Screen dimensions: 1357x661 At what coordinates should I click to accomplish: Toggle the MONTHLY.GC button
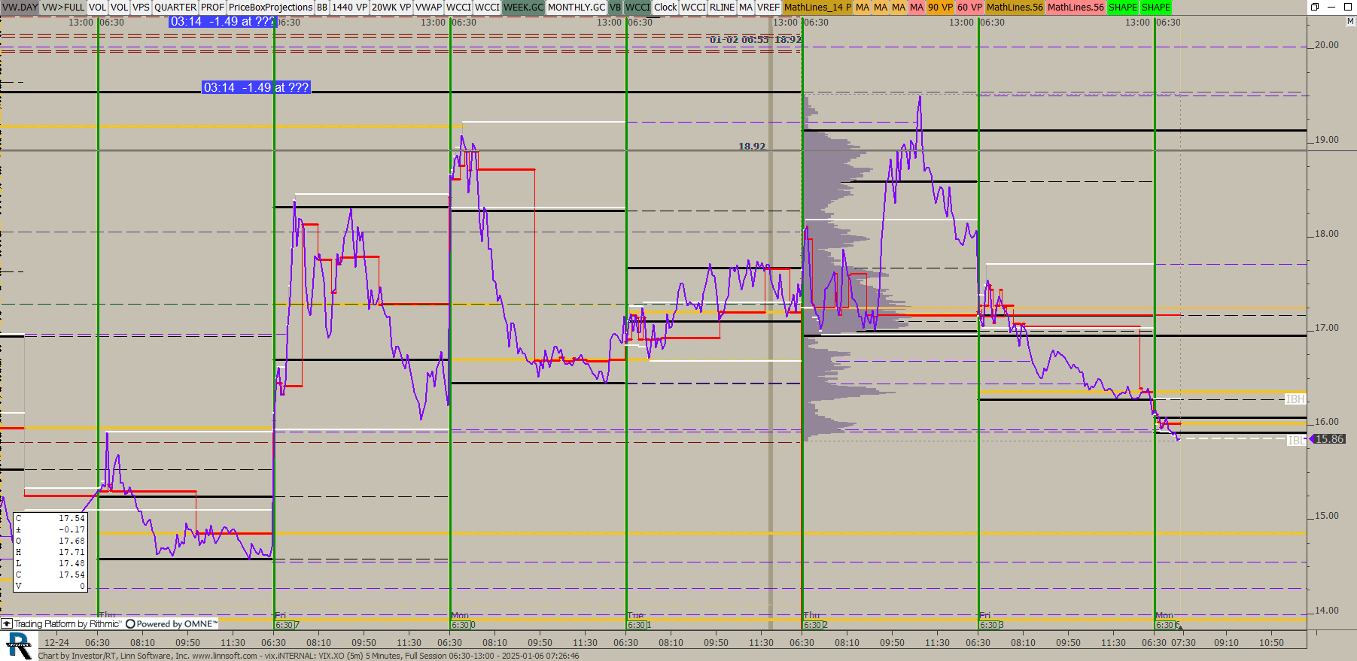576,7
